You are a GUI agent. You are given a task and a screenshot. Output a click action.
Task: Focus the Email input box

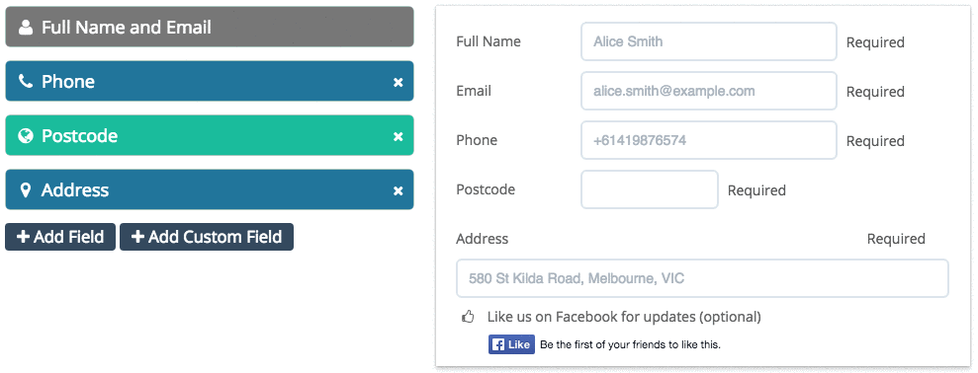click(x=709, y=91)
